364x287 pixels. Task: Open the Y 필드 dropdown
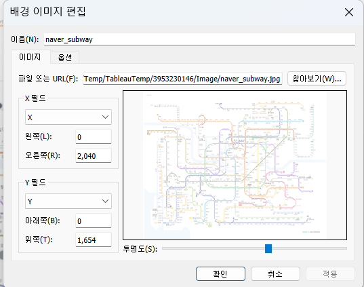[68, 202]
